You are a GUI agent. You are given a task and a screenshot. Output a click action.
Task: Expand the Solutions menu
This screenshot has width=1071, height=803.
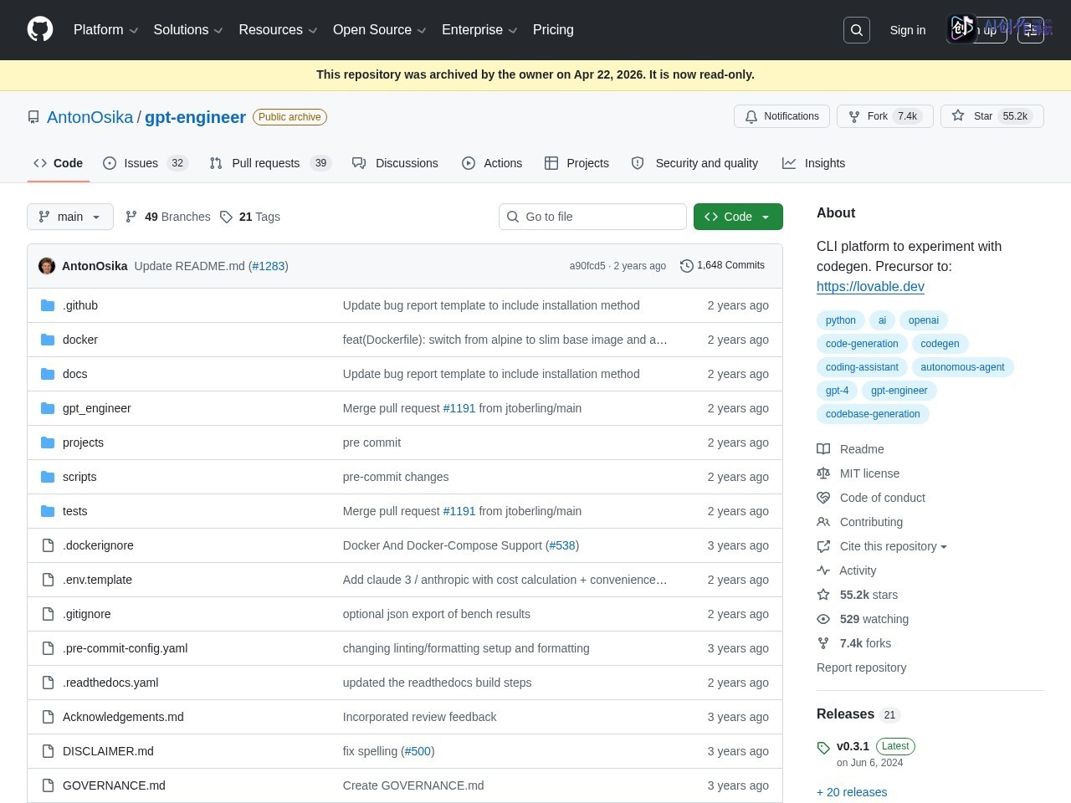coord(188,30)
